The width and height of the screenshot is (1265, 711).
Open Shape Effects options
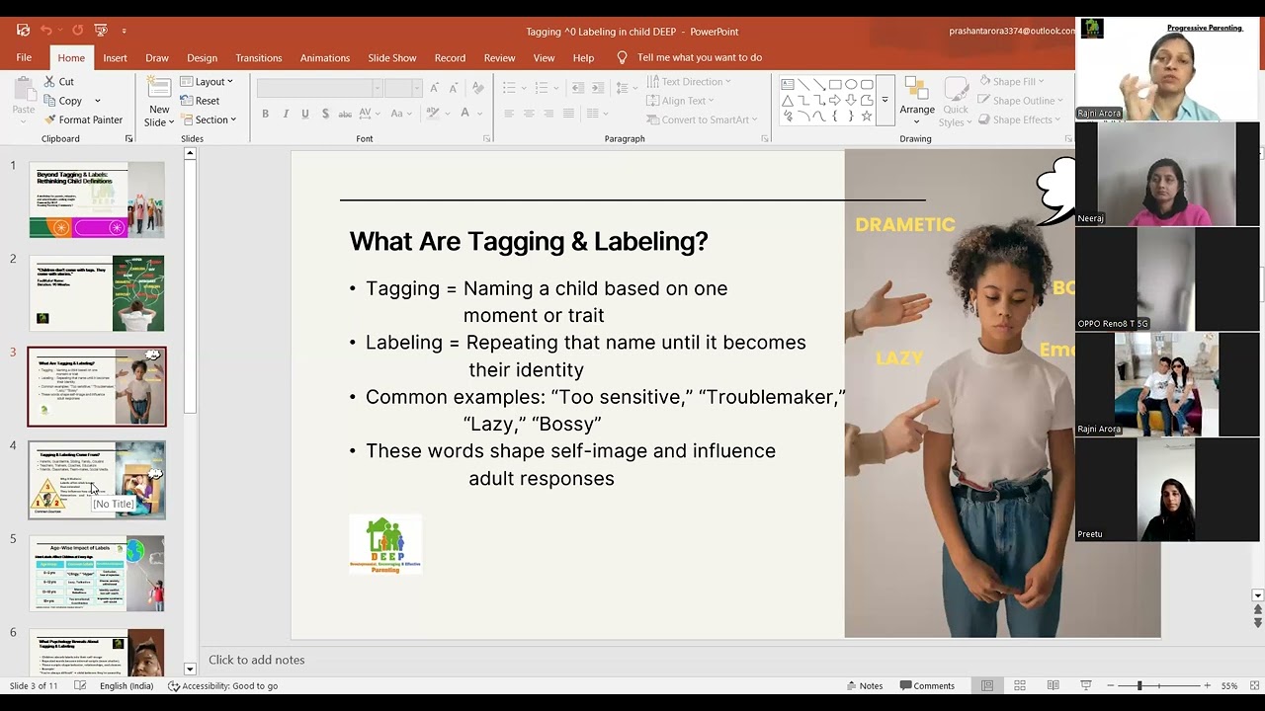1017,119
